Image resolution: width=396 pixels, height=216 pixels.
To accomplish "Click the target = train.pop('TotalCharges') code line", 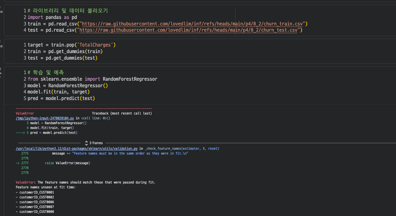I will click(71, 45).
